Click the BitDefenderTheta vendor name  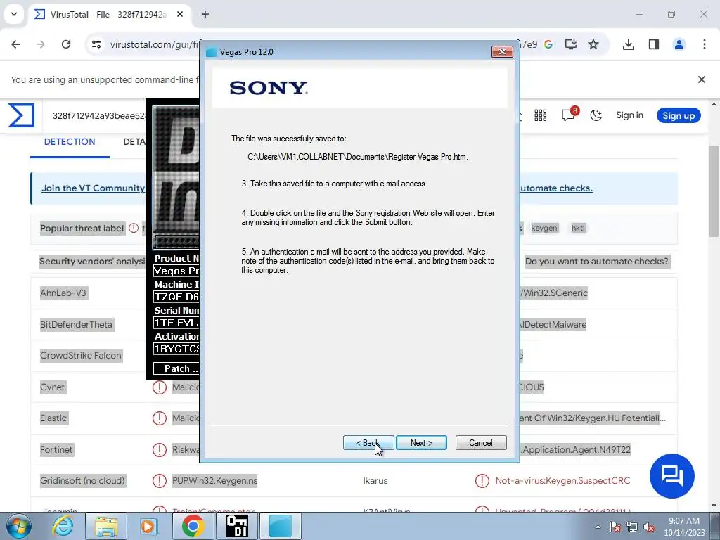(x=76, y=324)
